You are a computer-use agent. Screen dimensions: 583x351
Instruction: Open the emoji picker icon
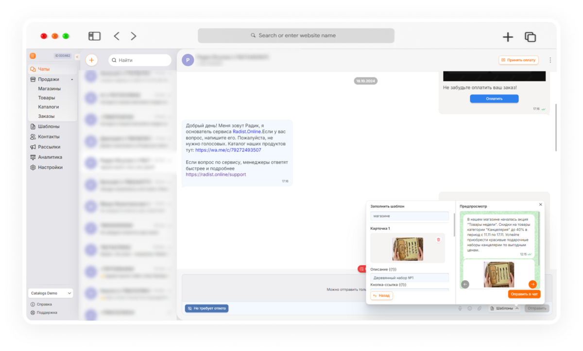[470, 308]
